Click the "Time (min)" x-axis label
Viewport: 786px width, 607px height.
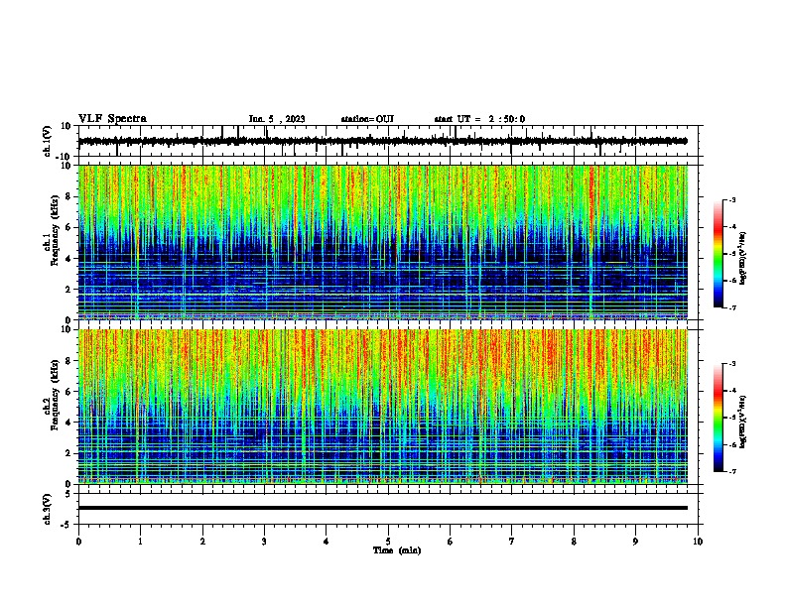click(397, 550)
